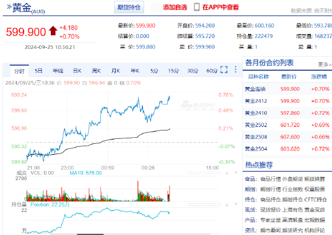Open 在APP中查看 link
Image resolution: width=332 pixels, height=235 pixels.
point(220,7)
